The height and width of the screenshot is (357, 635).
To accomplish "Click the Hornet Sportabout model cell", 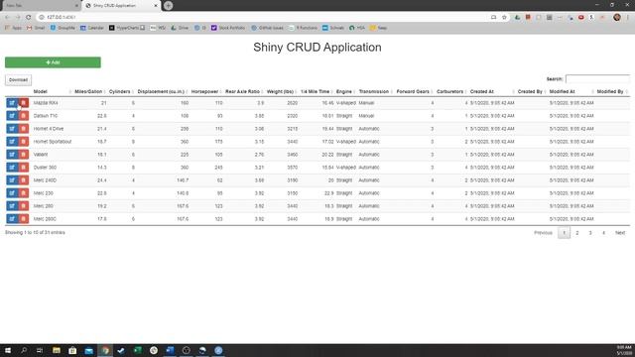I will [53, 142].
